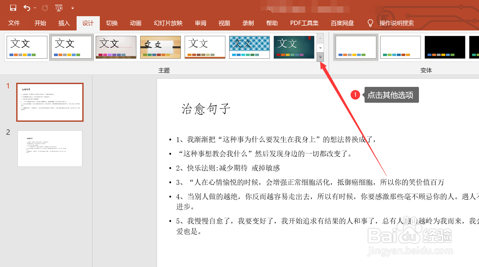Open the 帮助 ribbon tab
Image resolution: width=479 pixels, height=267 pixels.
272,23
